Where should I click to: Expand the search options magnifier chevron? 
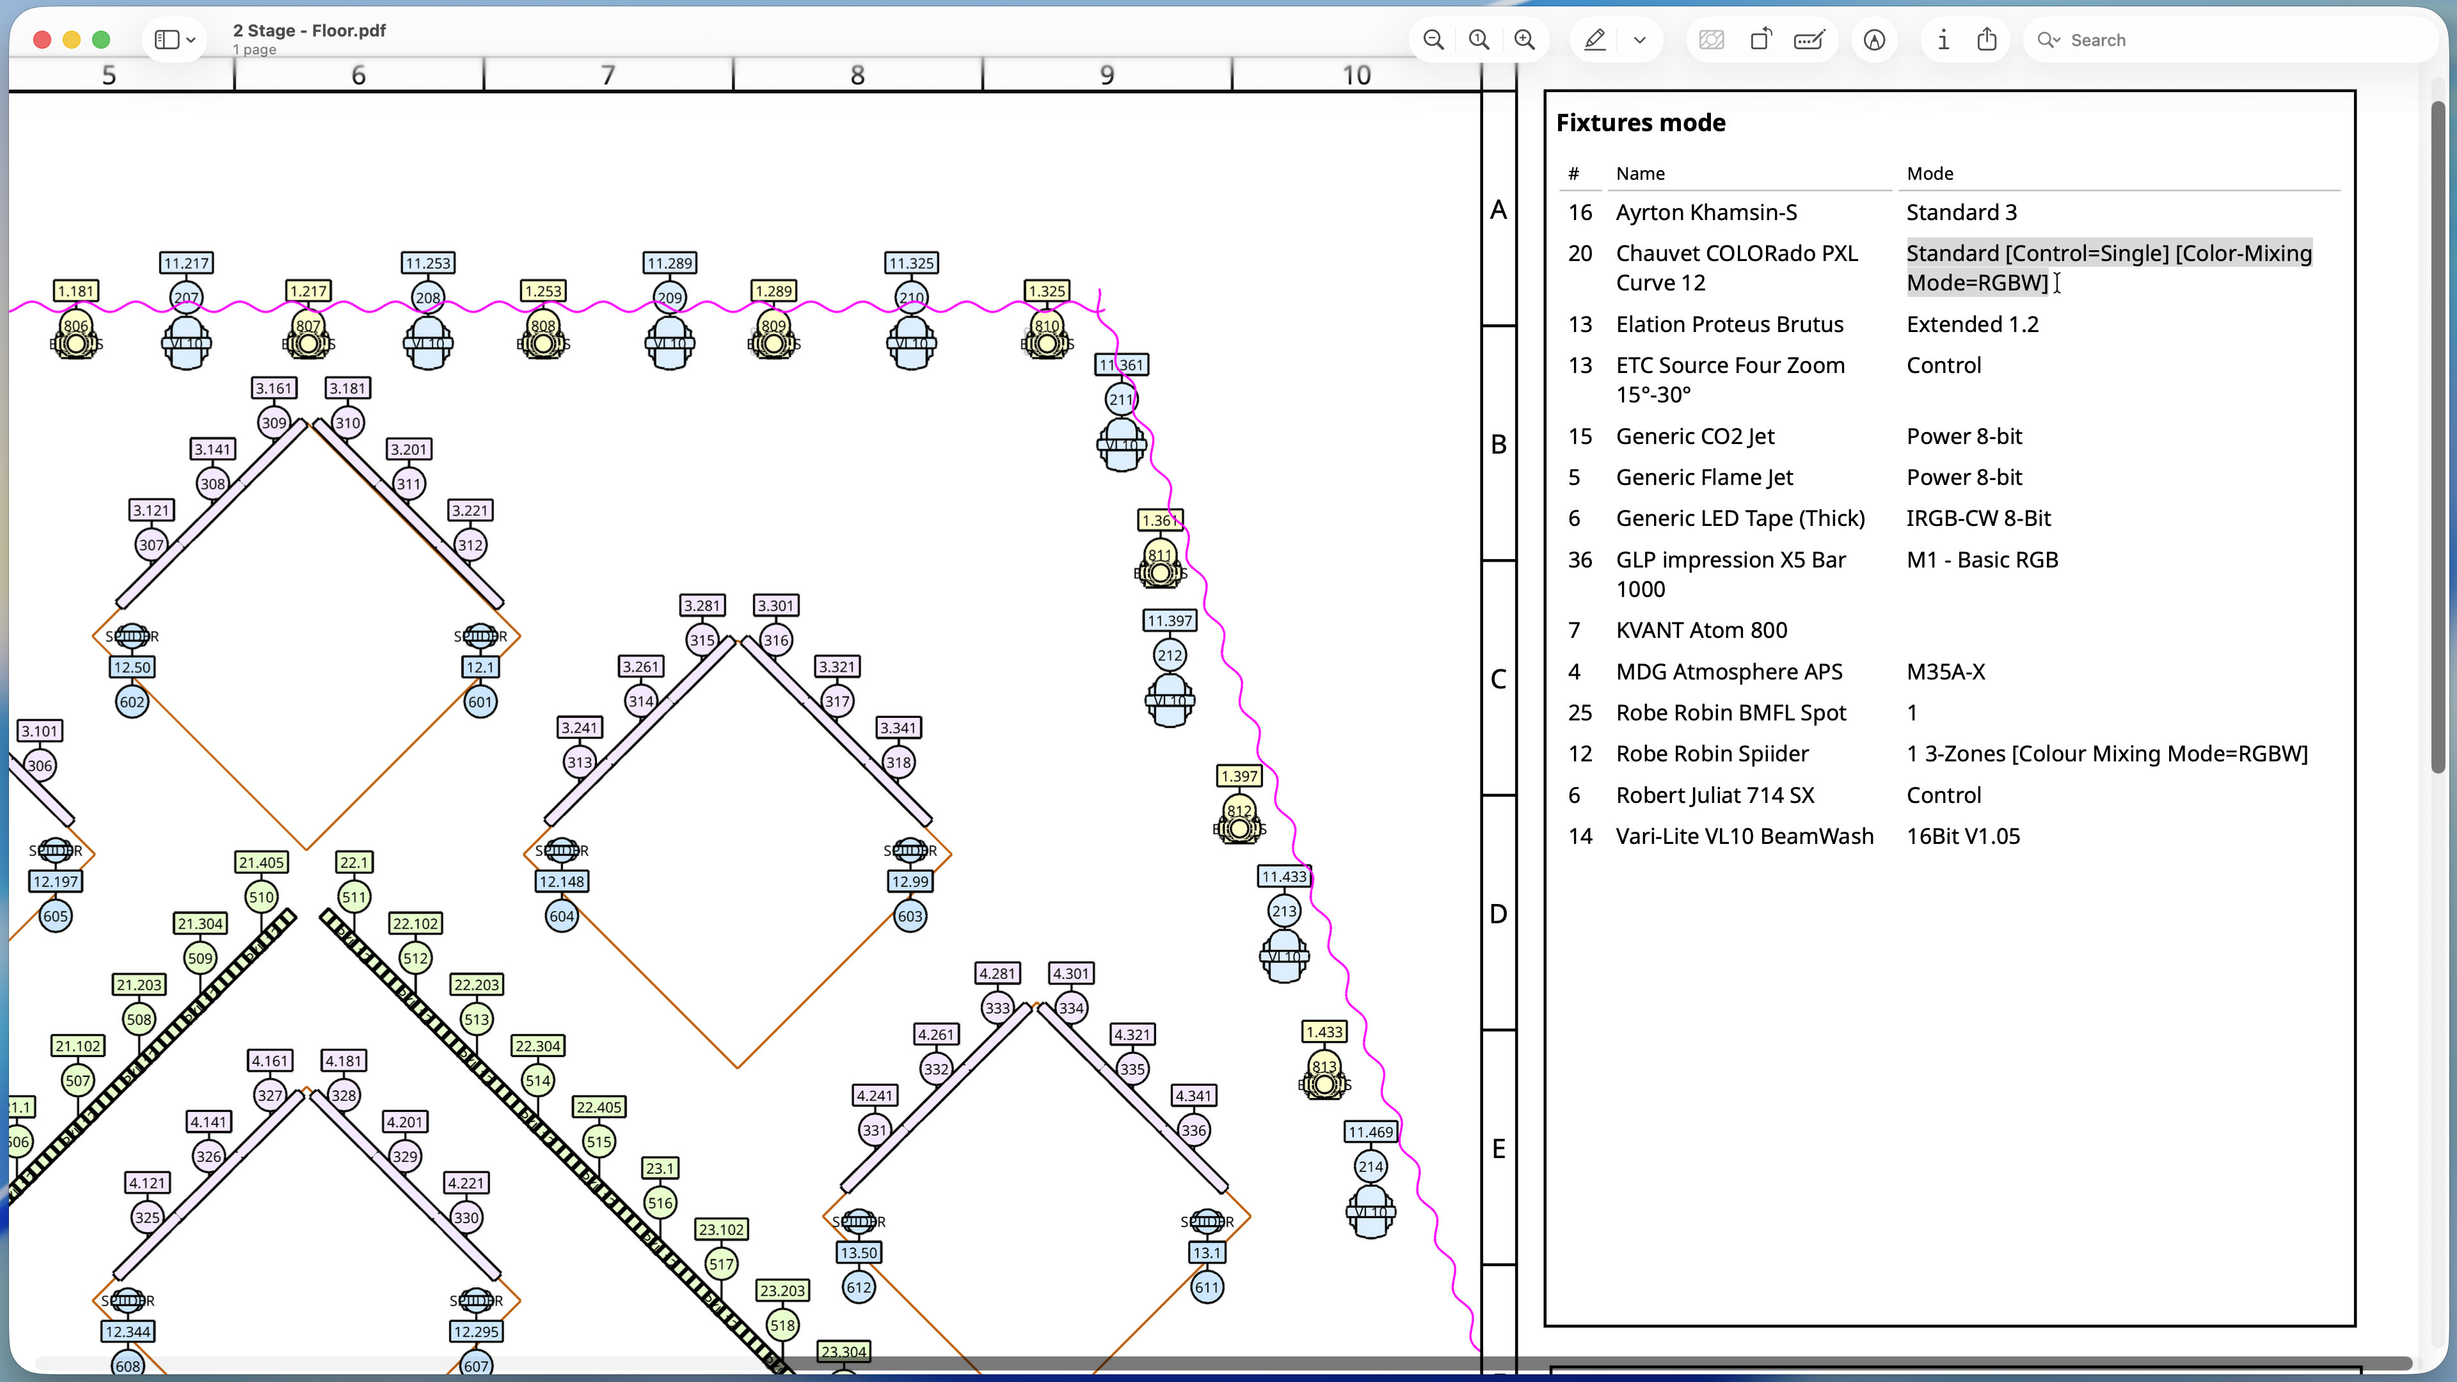point(2048,39)
